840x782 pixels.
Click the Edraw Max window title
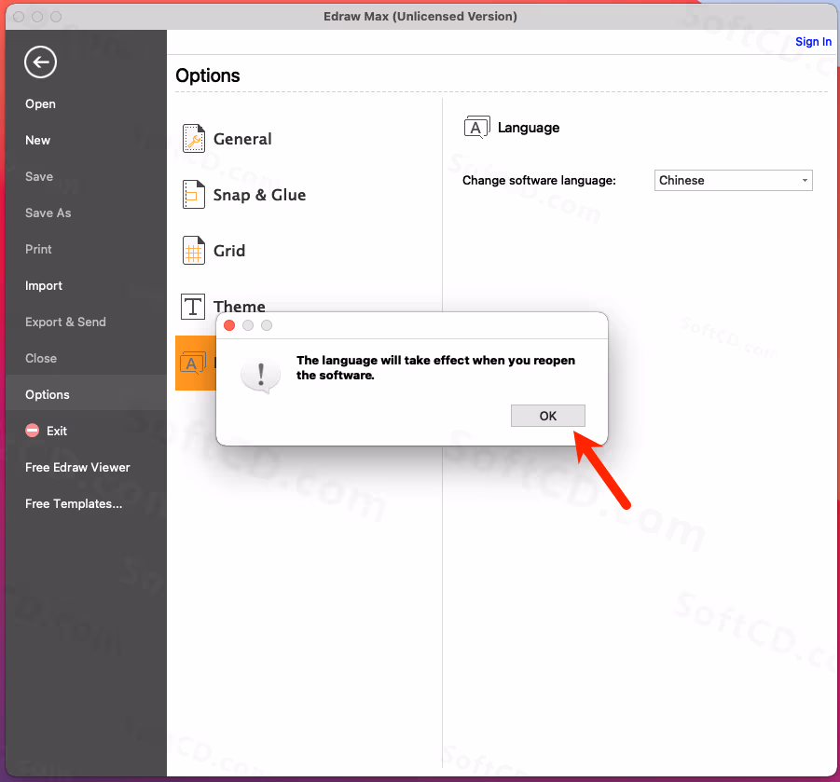click(x=420, y=17)
